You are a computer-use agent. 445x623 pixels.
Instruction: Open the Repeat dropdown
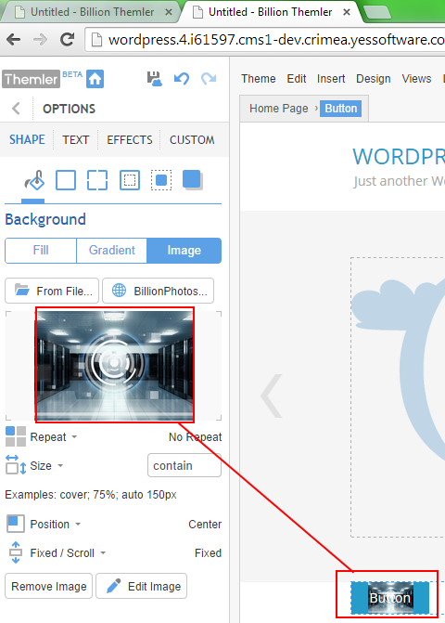53,437
